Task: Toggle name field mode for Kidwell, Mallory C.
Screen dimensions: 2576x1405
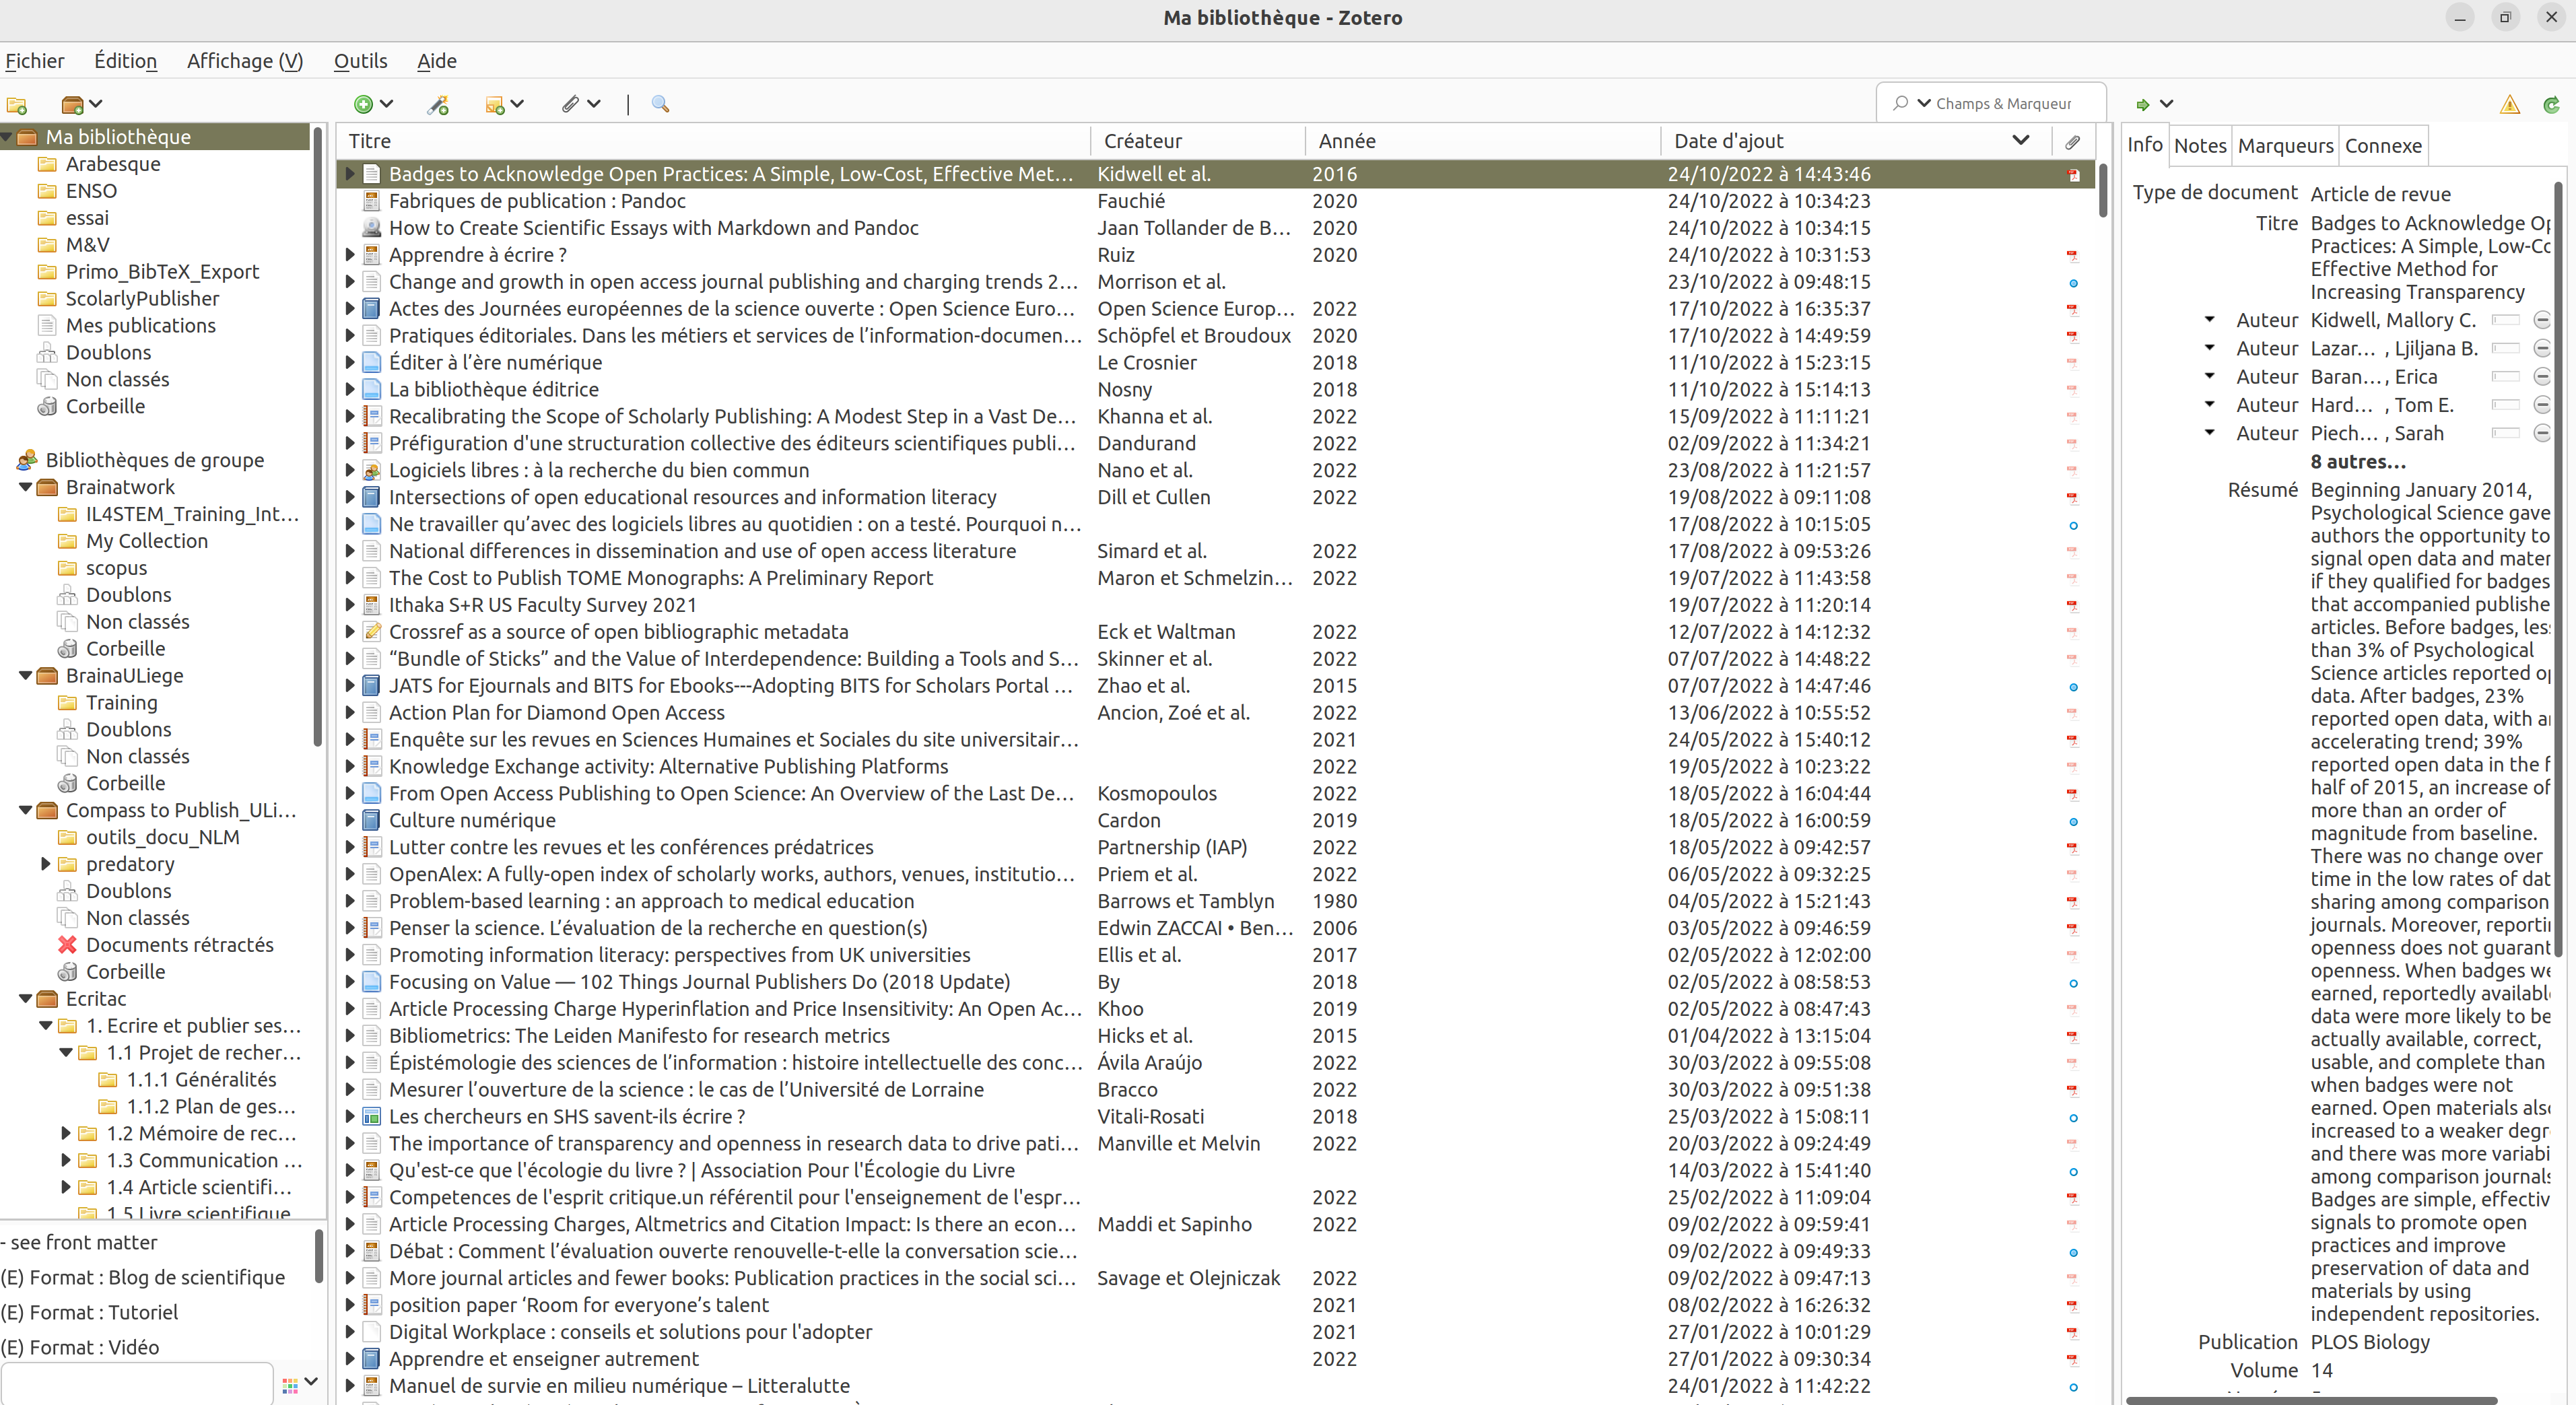Action: click(x=2505, y=321)
